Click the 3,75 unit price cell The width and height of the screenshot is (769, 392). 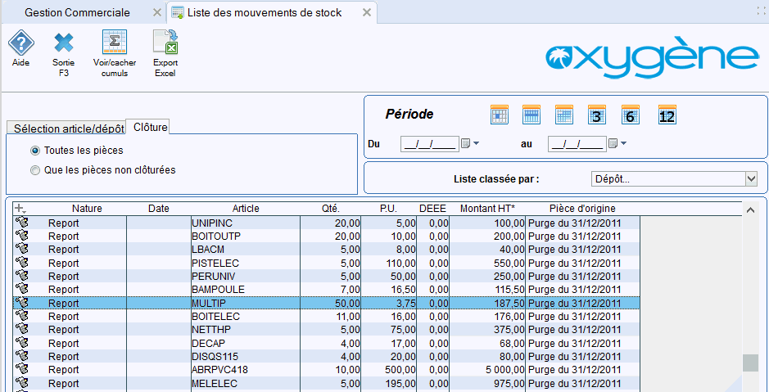pyautogui.click(x=389, y=303)
